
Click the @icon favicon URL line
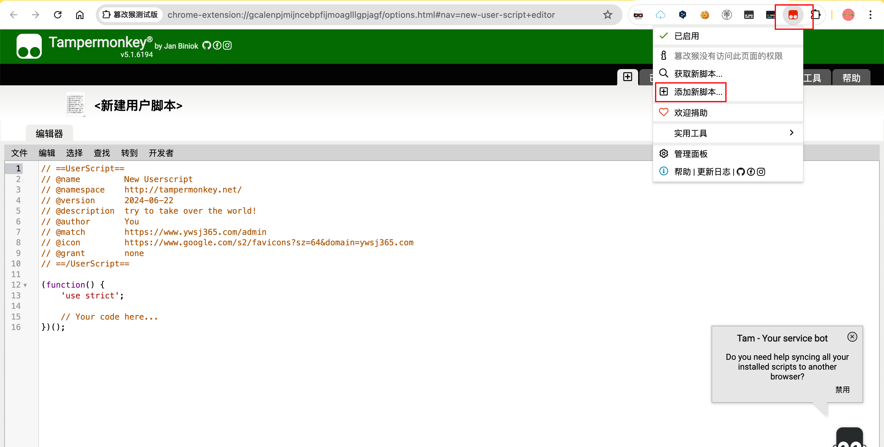[x=227, y=243]
